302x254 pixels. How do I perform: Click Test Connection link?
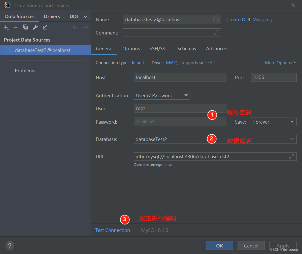(x=113, y=230)
